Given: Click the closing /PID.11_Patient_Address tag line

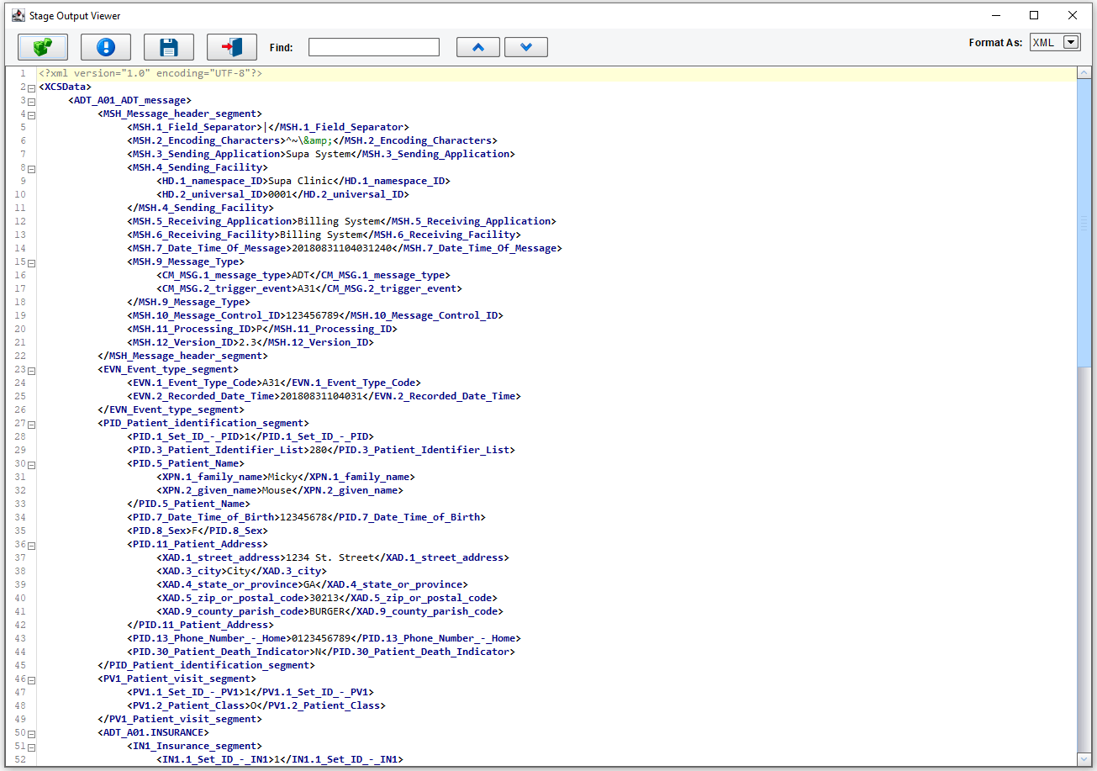Looking at the screenshot, I should 200,625.
